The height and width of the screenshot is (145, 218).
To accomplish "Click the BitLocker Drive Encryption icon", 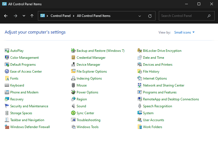I will 140,51.
